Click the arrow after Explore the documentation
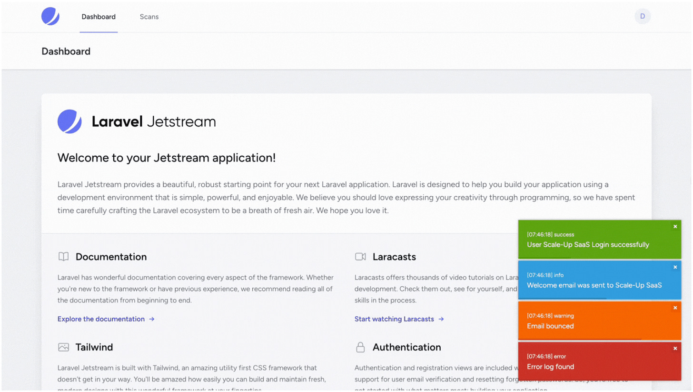This screenshot has height=392, width=693. tap(152, 319)
